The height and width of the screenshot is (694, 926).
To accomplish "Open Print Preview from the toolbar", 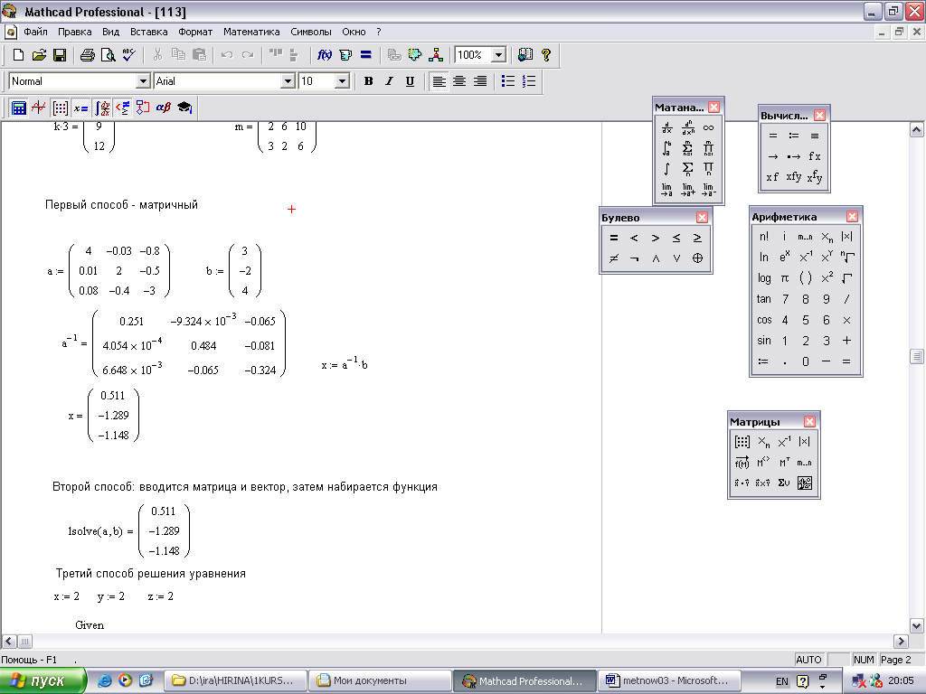I will [109, 55].
